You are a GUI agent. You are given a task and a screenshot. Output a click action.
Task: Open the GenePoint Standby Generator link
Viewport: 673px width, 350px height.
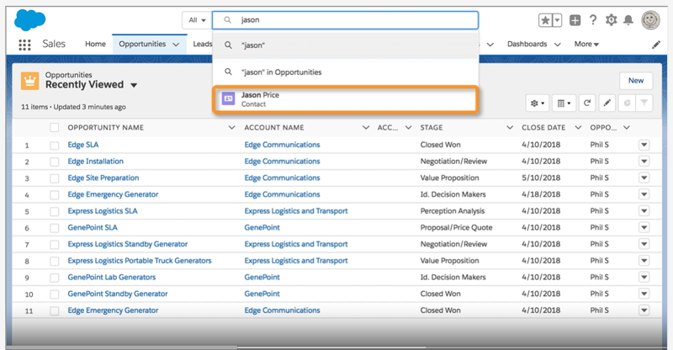pyautogui.click(x=118, y=294)
